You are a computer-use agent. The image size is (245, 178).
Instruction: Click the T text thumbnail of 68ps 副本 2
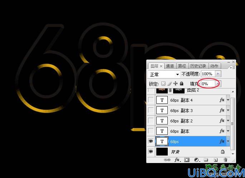coord(162,121)
